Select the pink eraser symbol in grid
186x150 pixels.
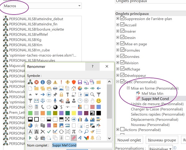(x=74, y=138)
